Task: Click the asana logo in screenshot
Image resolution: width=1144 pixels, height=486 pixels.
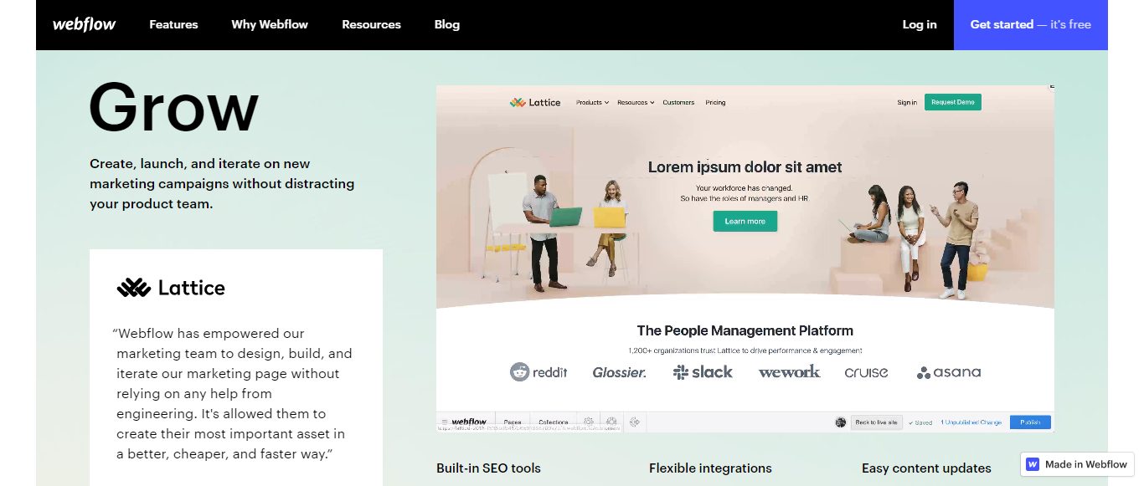Action: [x=949, y=372]
